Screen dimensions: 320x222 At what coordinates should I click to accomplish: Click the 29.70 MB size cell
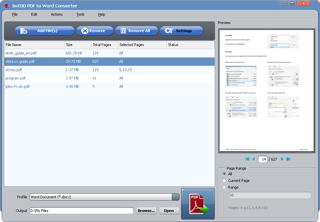tap(73, 61)
